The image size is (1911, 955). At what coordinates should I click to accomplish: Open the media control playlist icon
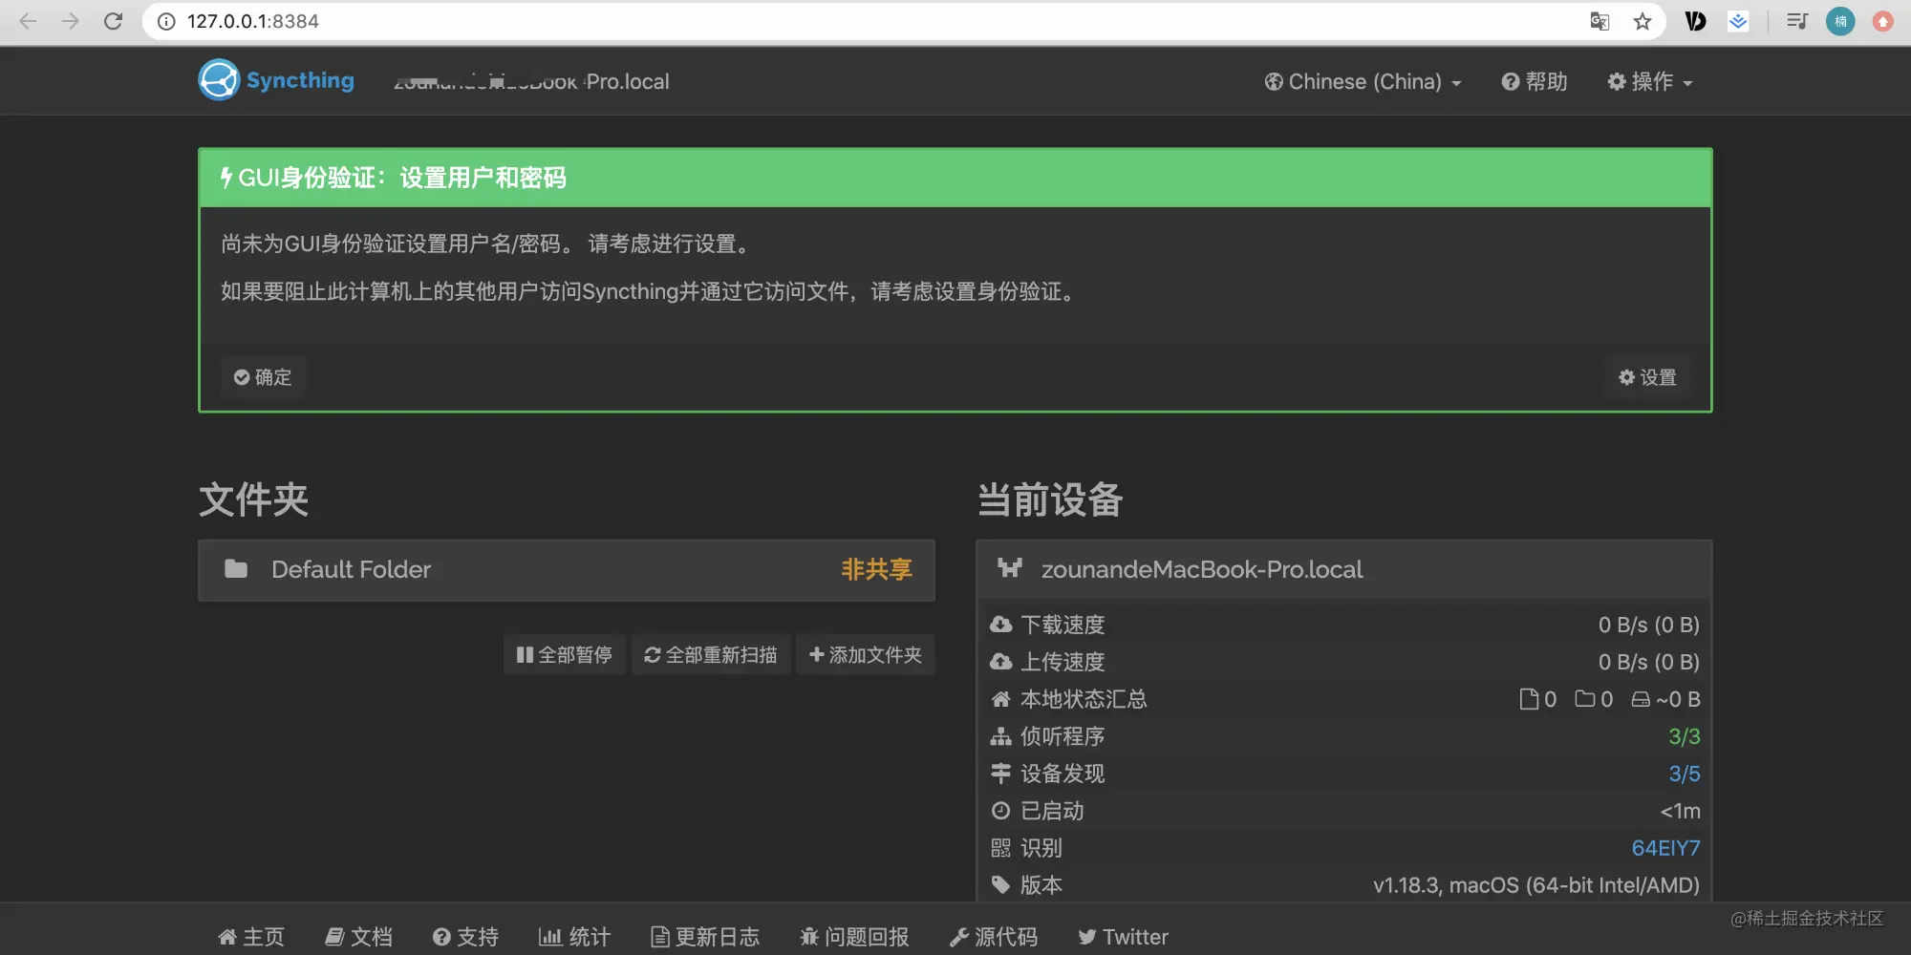(x=1797, y=21)
